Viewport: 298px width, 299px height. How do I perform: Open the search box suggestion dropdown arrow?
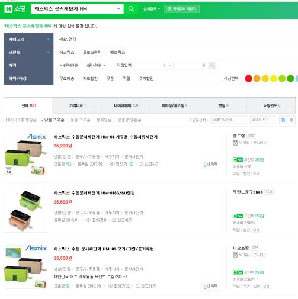point(118,9)
